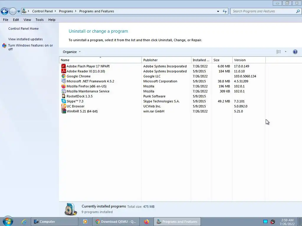Go back with the Back arrow button
The width and height of the screenshot is (302, 226).
pos(5,11)
